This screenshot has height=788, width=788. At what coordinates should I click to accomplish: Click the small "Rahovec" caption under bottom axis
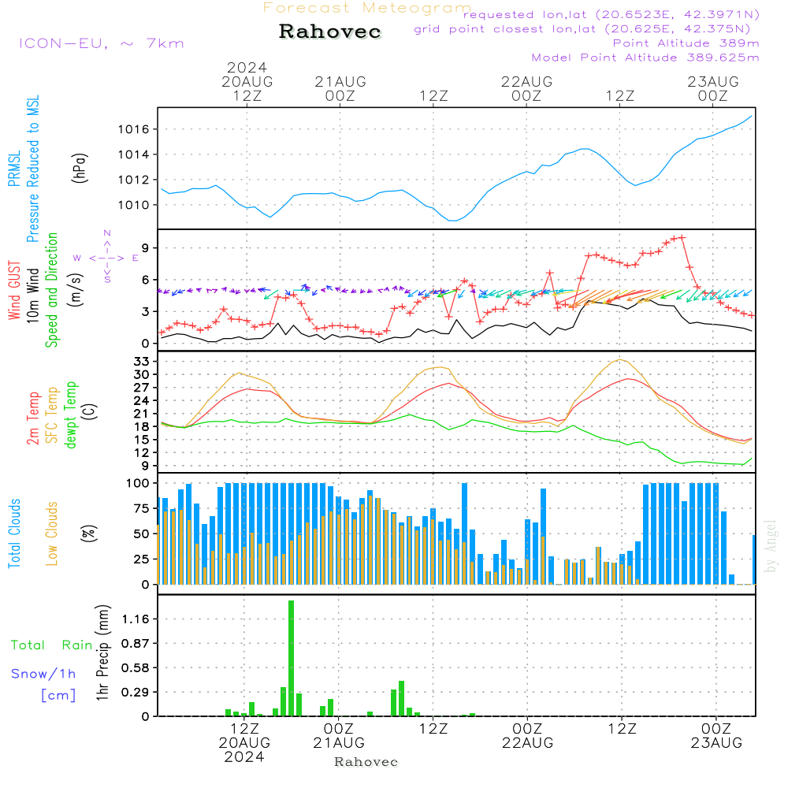coord(366,762)
